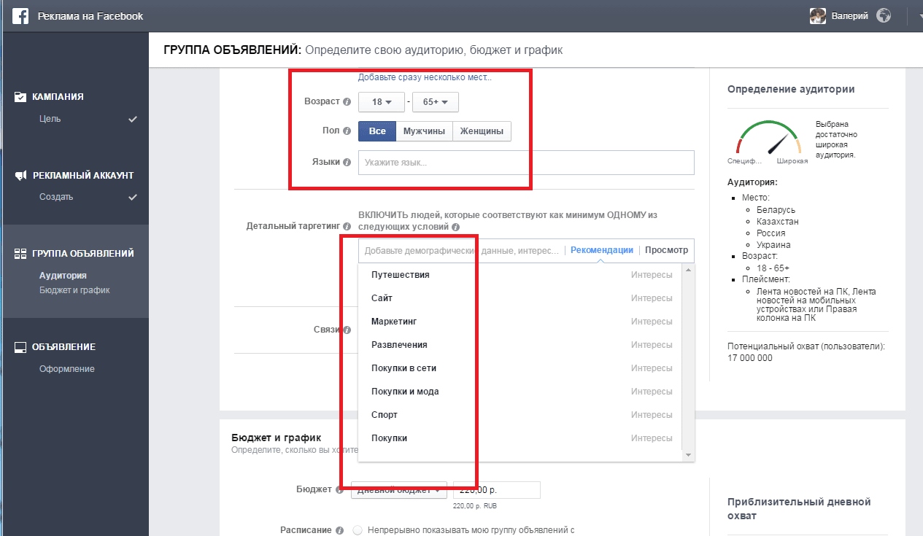Select Женщины gender option

coord(482,131)
